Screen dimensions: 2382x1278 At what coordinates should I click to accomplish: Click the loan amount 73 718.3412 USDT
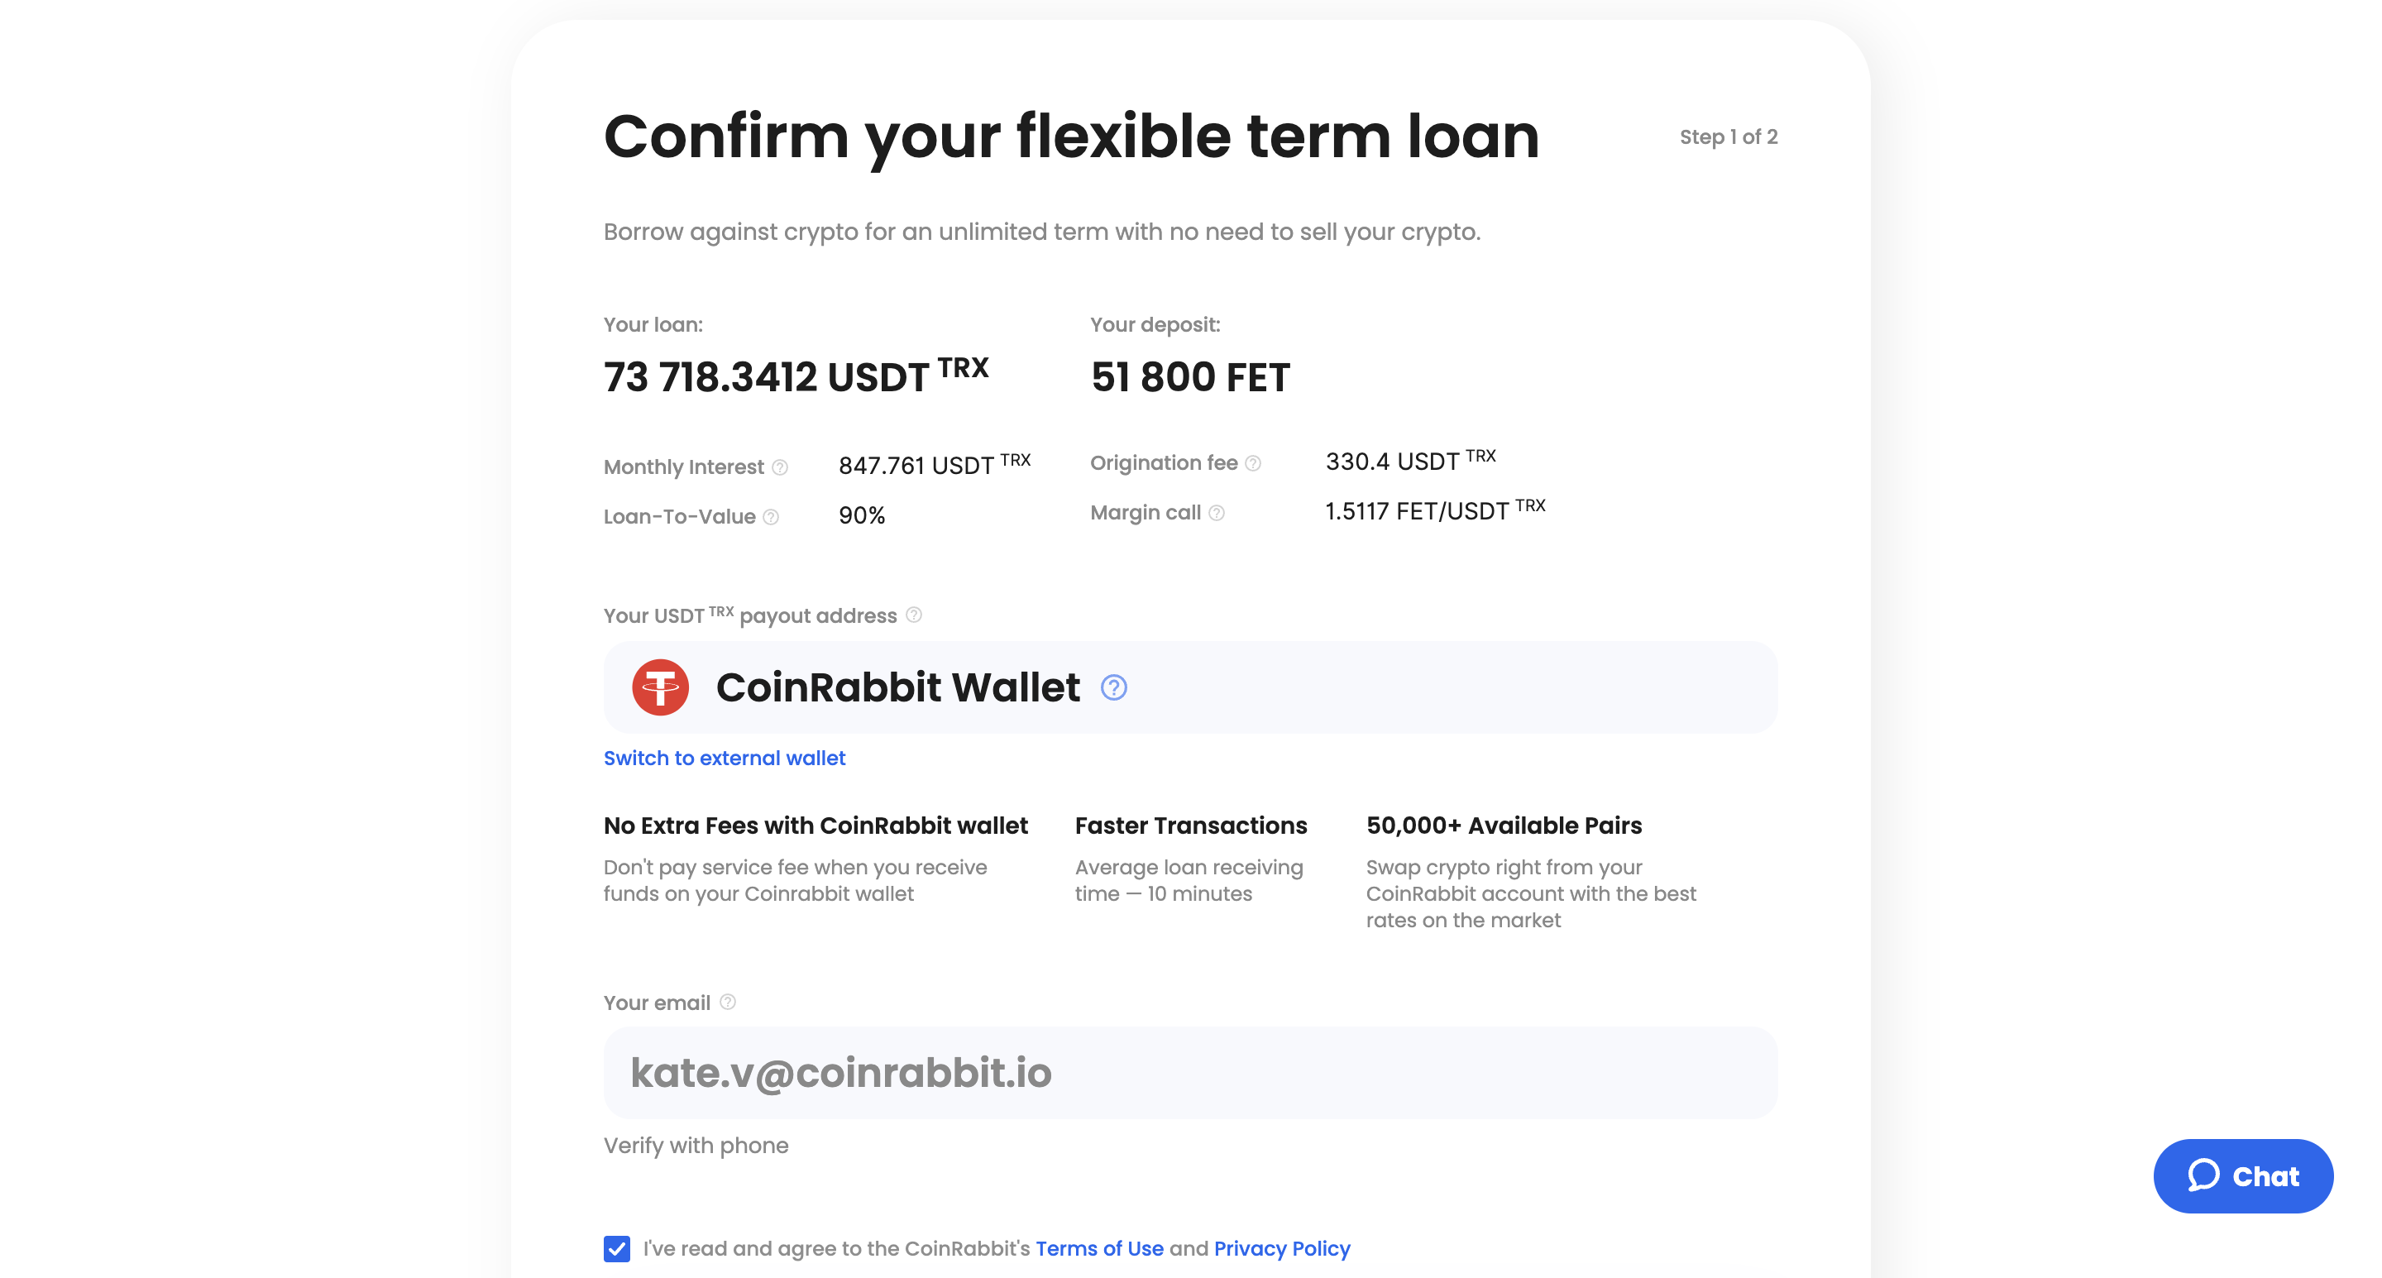(795, 376)
